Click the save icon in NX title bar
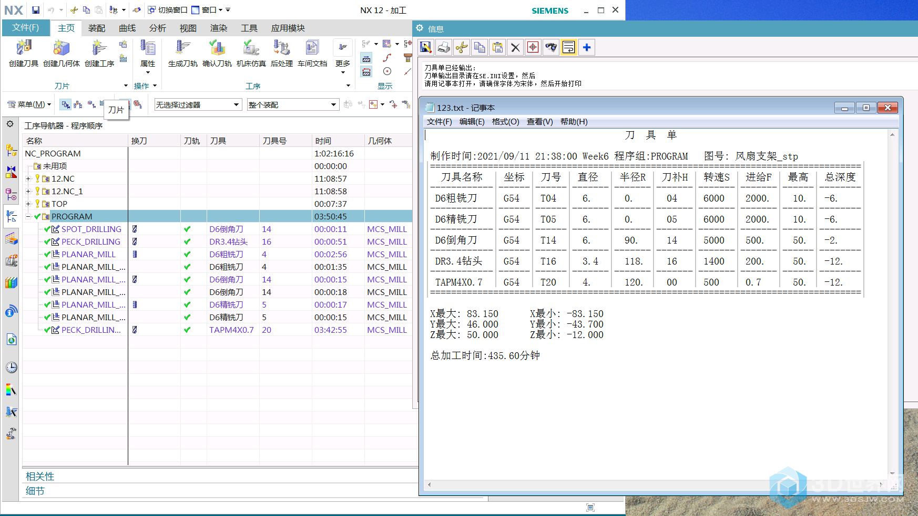Screen dimensions: 918x516 (35, 10)
